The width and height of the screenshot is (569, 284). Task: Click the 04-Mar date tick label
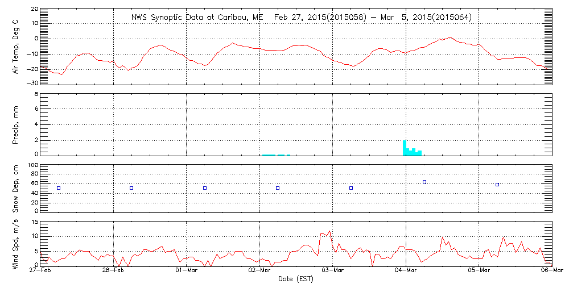[x=406, y=272]
